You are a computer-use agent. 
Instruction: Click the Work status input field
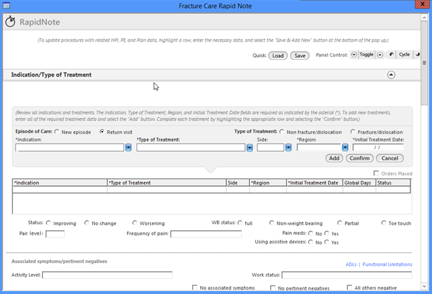pos(347,275)
